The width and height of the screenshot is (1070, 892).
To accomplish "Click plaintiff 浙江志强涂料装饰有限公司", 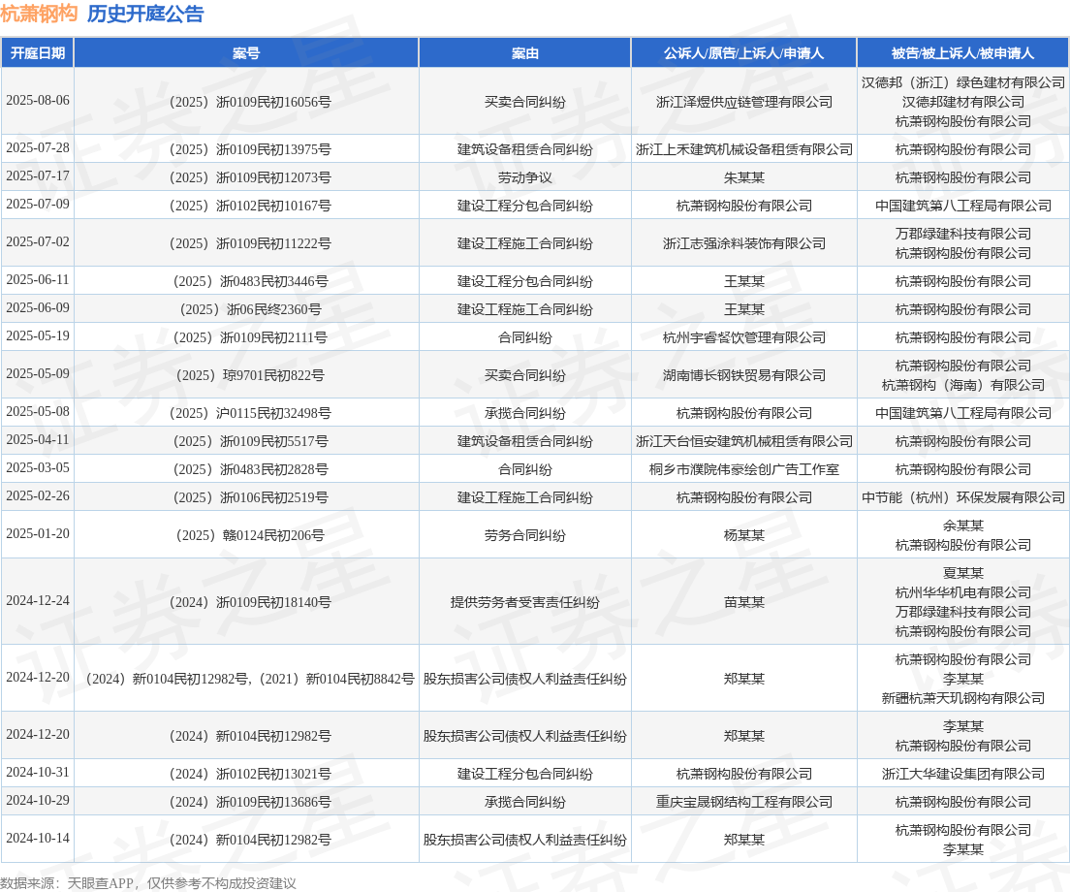I will (743, 243).
